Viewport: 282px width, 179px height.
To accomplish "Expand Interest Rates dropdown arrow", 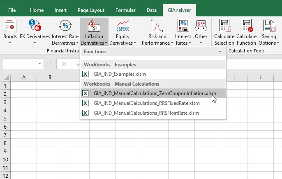I will click(190, 43).
